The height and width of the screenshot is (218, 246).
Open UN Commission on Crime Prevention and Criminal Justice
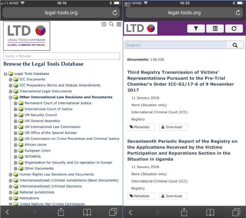72,139
